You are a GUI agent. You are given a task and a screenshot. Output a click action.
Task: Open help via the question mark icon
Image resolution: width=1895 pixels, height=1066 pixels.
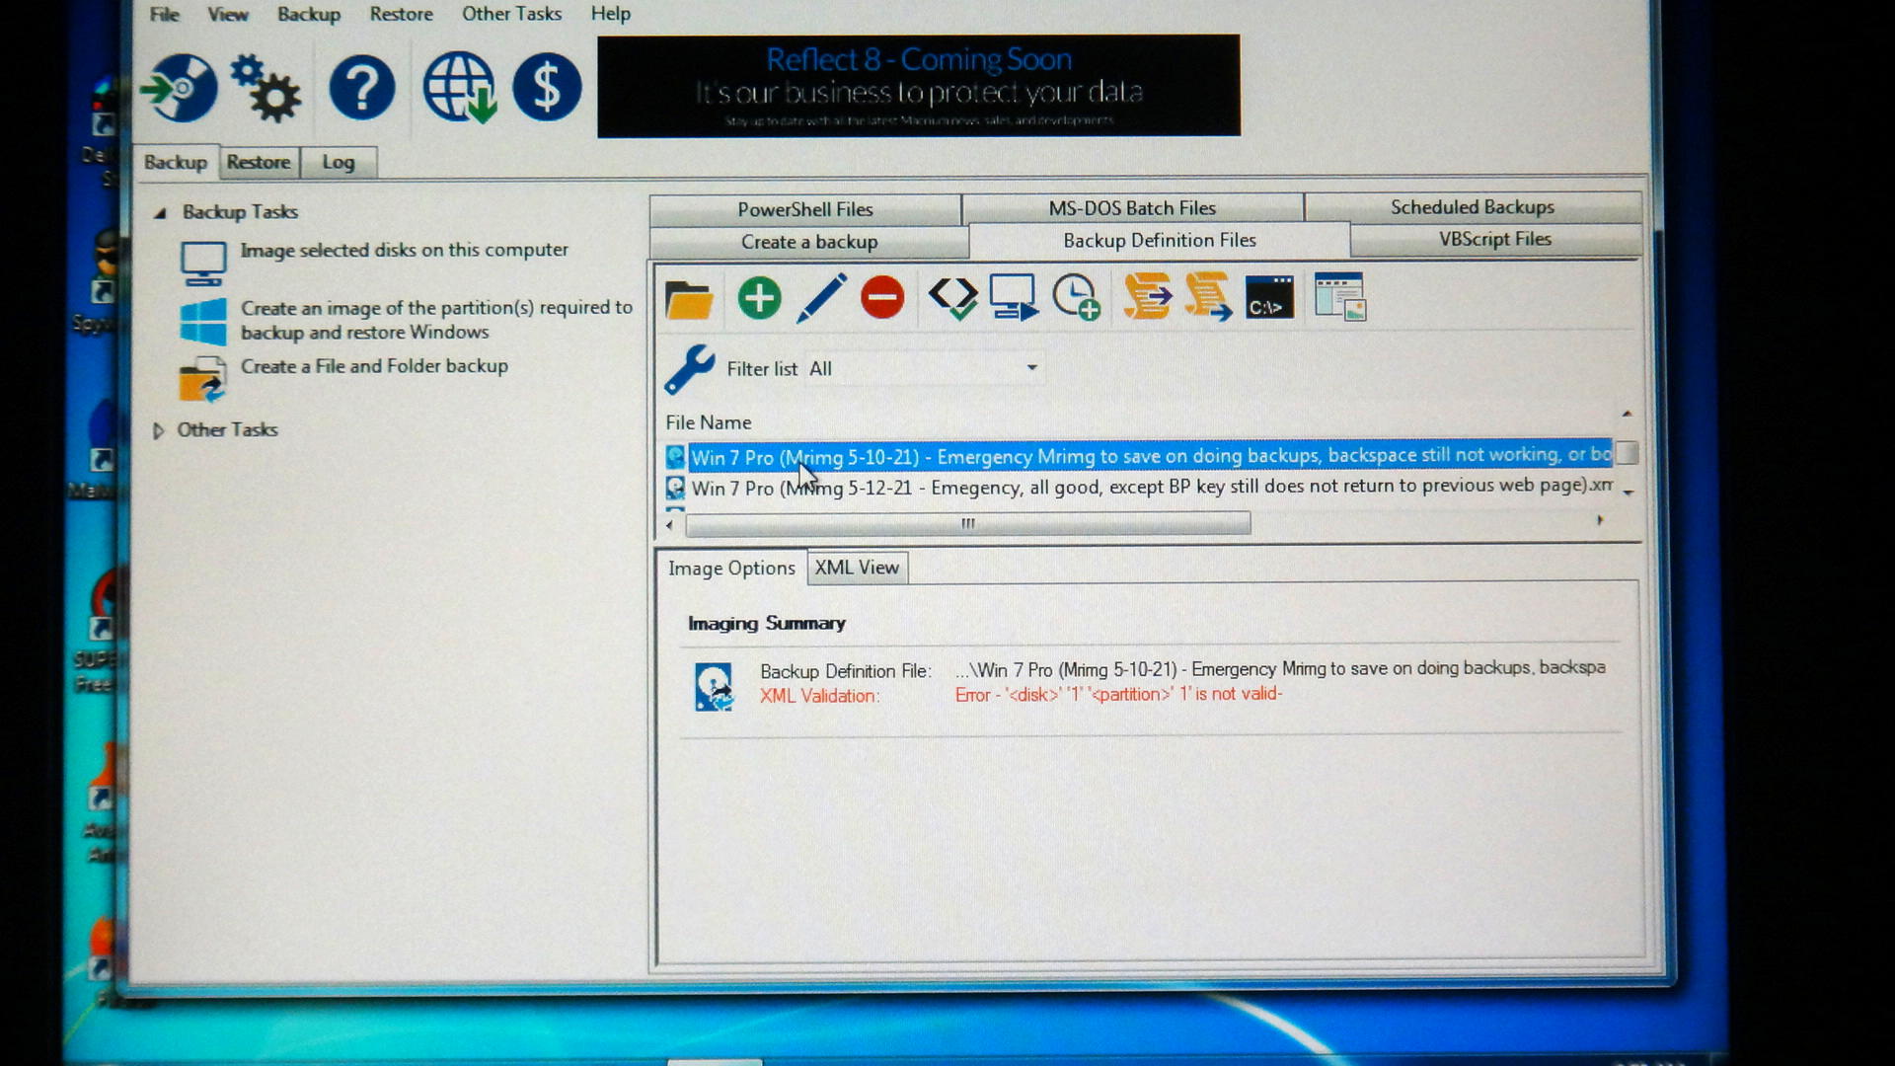point(362,88)
